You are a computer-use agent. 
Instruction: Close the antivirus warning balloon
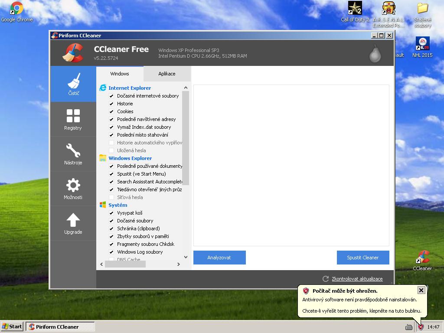tap(421, 290)
